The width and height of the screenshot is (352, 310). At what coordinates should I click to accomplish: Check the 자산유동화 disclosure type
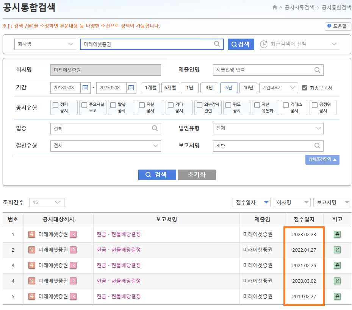click(257, 105)
